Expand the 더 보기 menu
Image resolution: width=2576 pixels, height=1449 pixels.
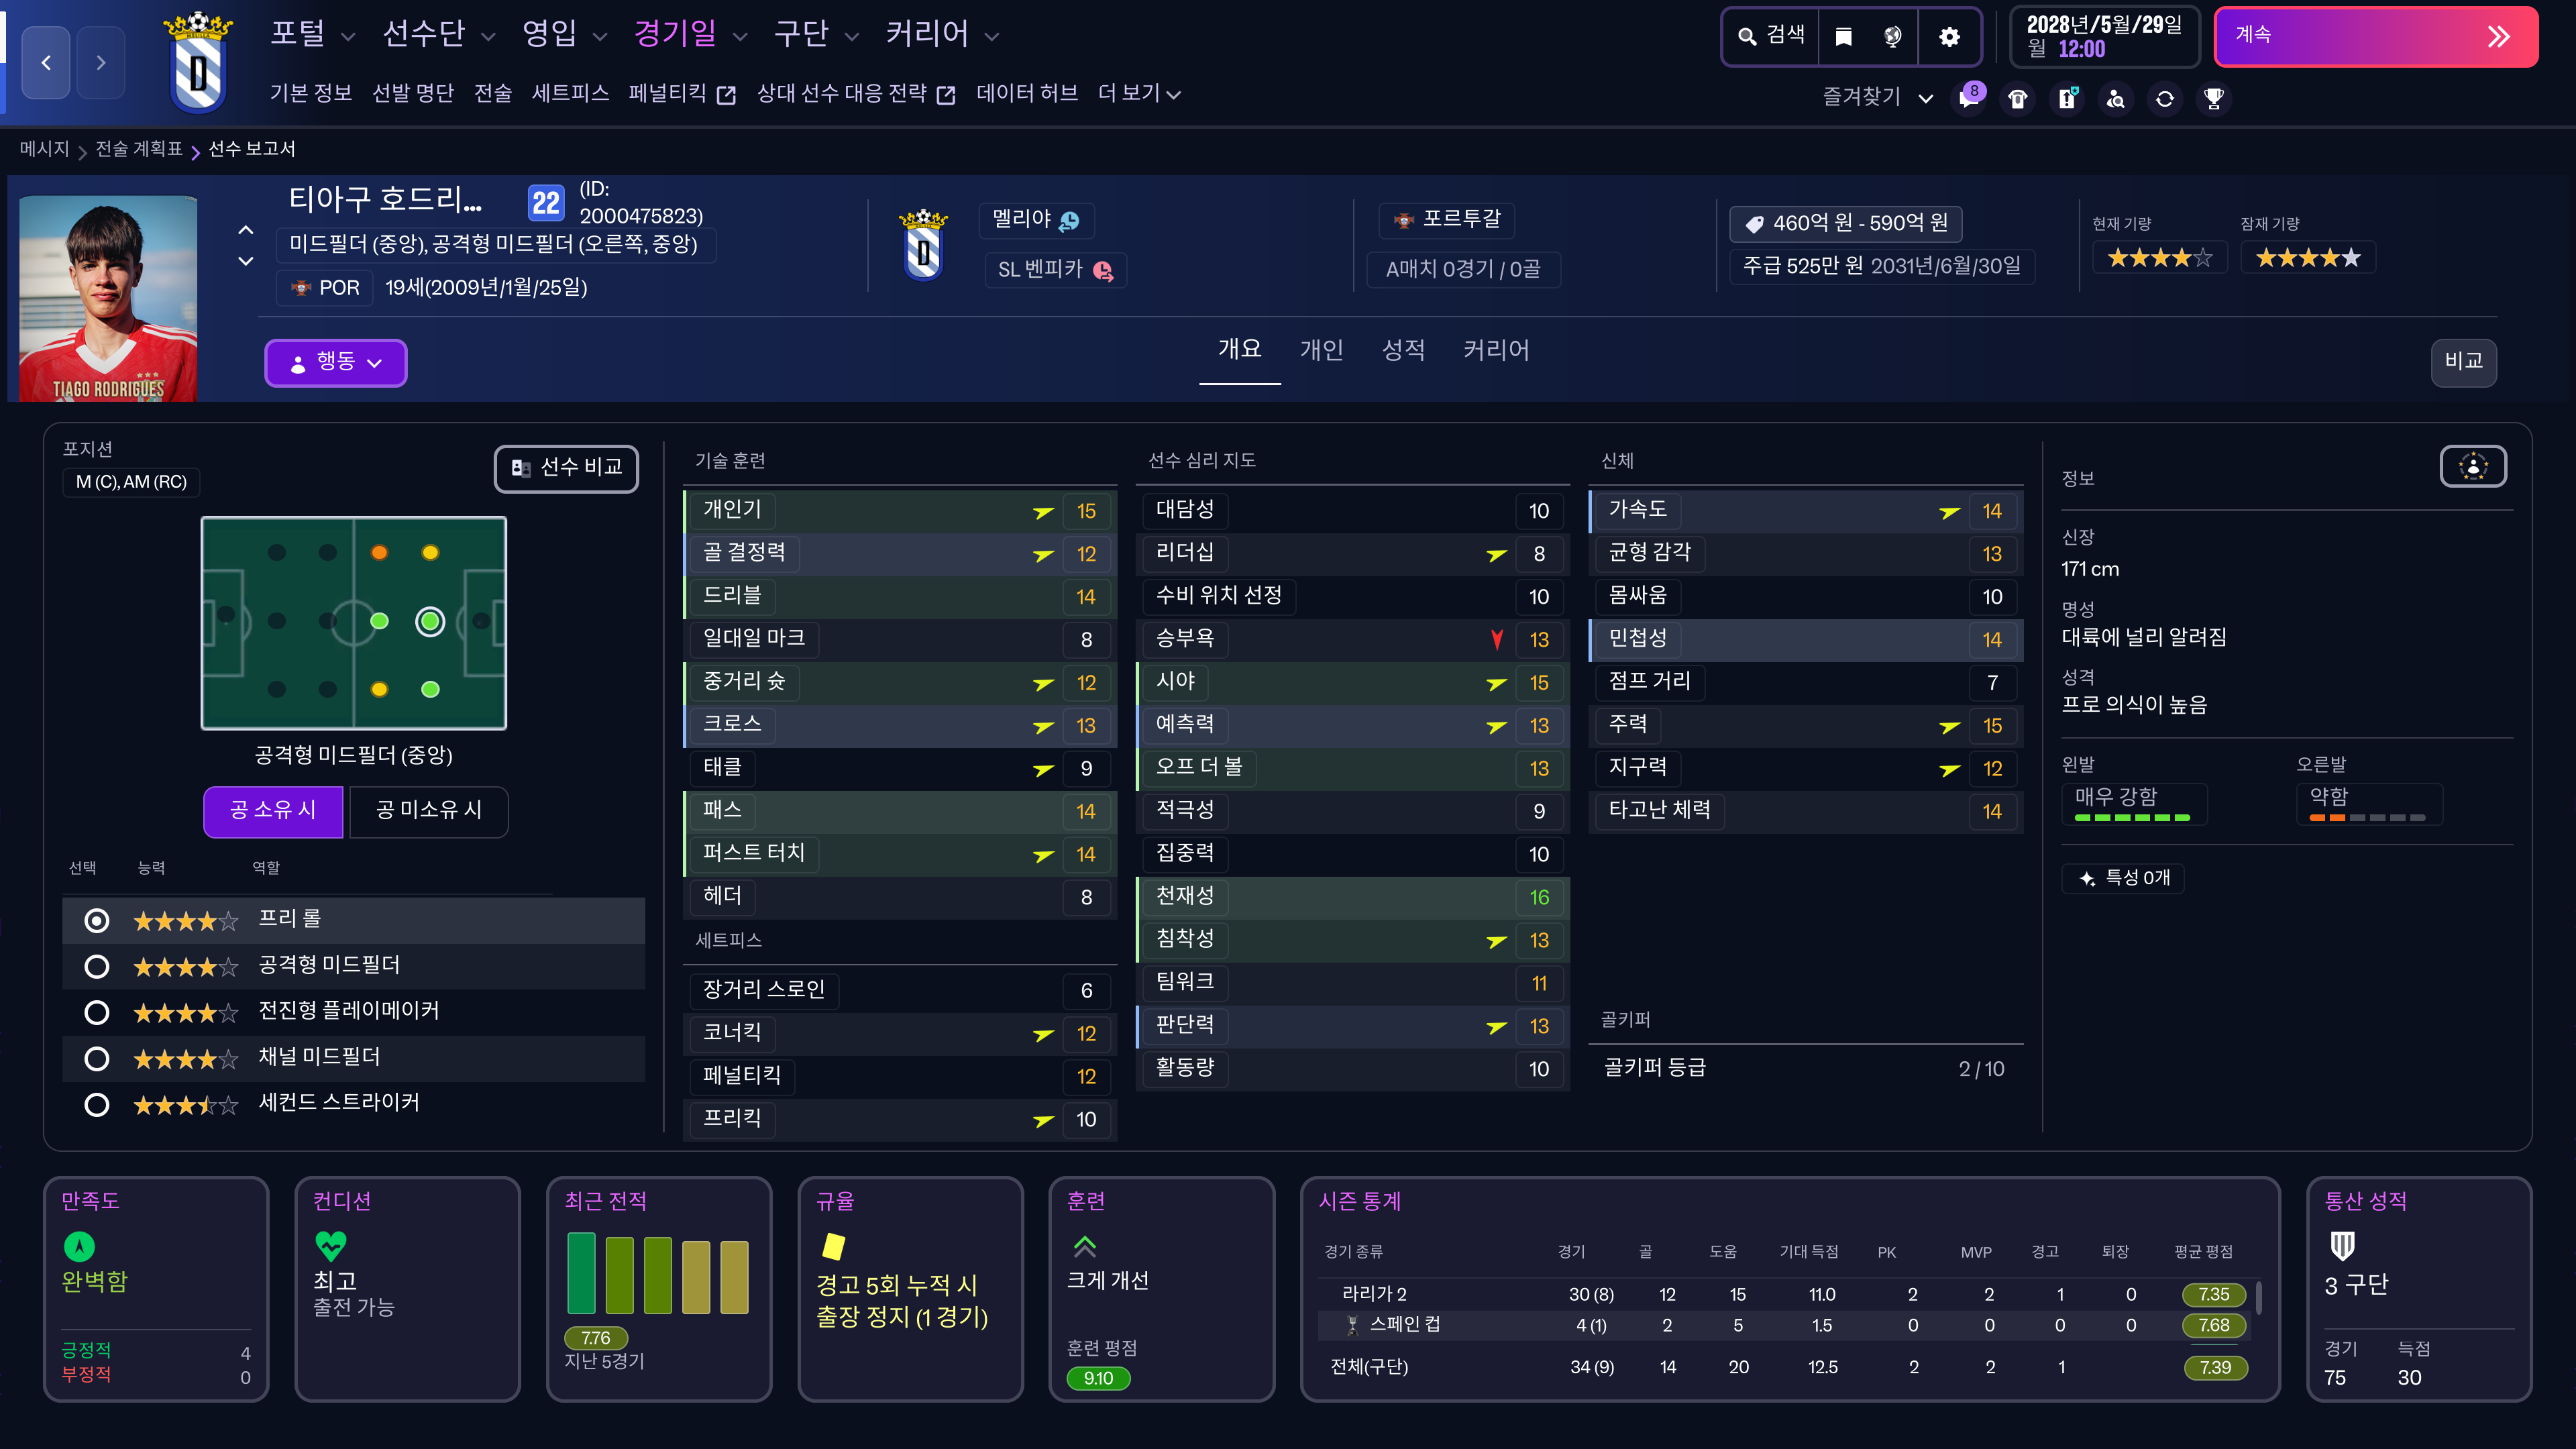coord(1138,94)
